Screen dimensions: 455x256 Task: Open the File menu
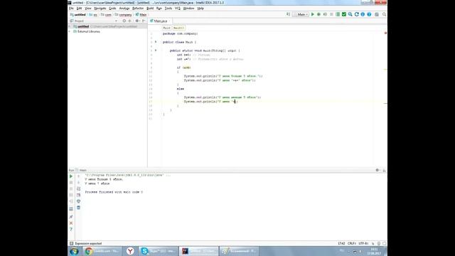click(71, 9)
